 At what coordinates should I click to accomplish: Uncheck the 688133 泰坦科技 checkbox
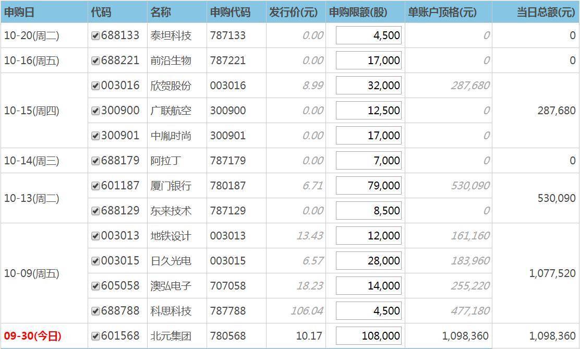pos(95,35)
